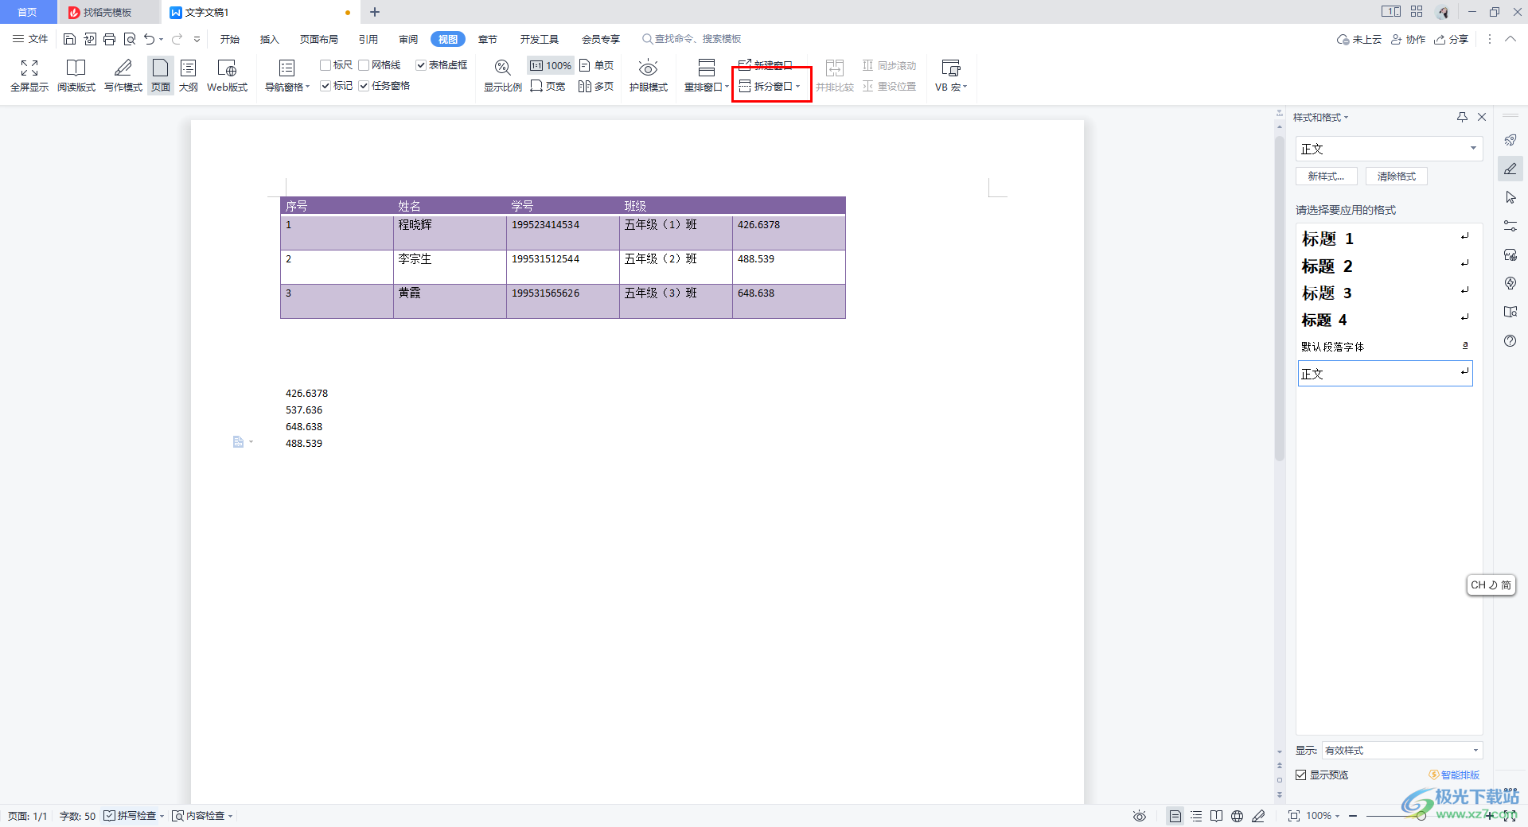The height and width of the screenshot is (827, 1528).
Task: Choose 单页 single page view
Action: pos(597,65)
